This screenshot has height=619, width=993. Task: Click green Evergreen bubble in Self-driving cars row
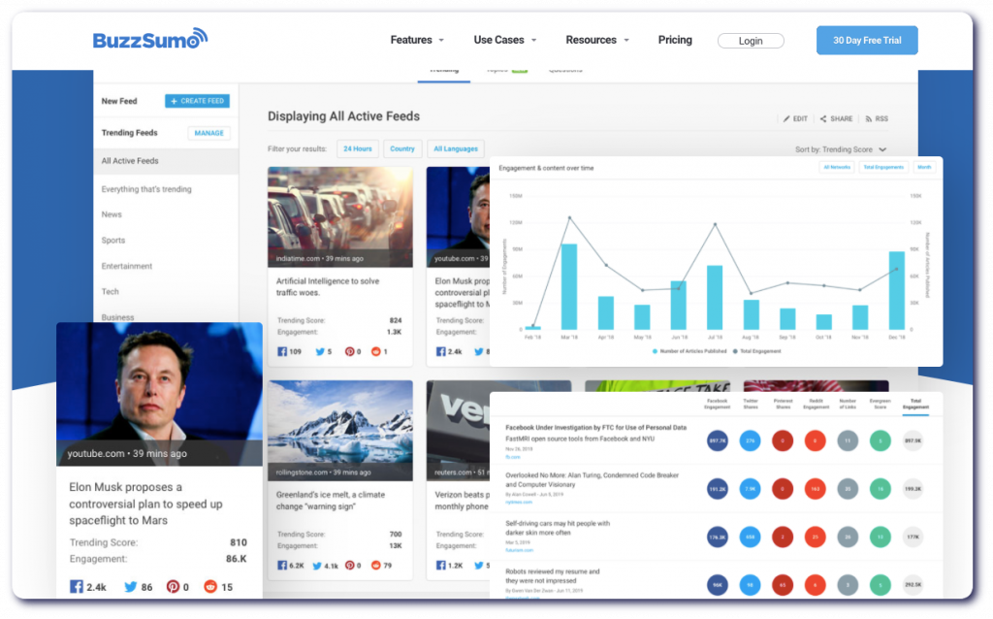pos(880,537)
